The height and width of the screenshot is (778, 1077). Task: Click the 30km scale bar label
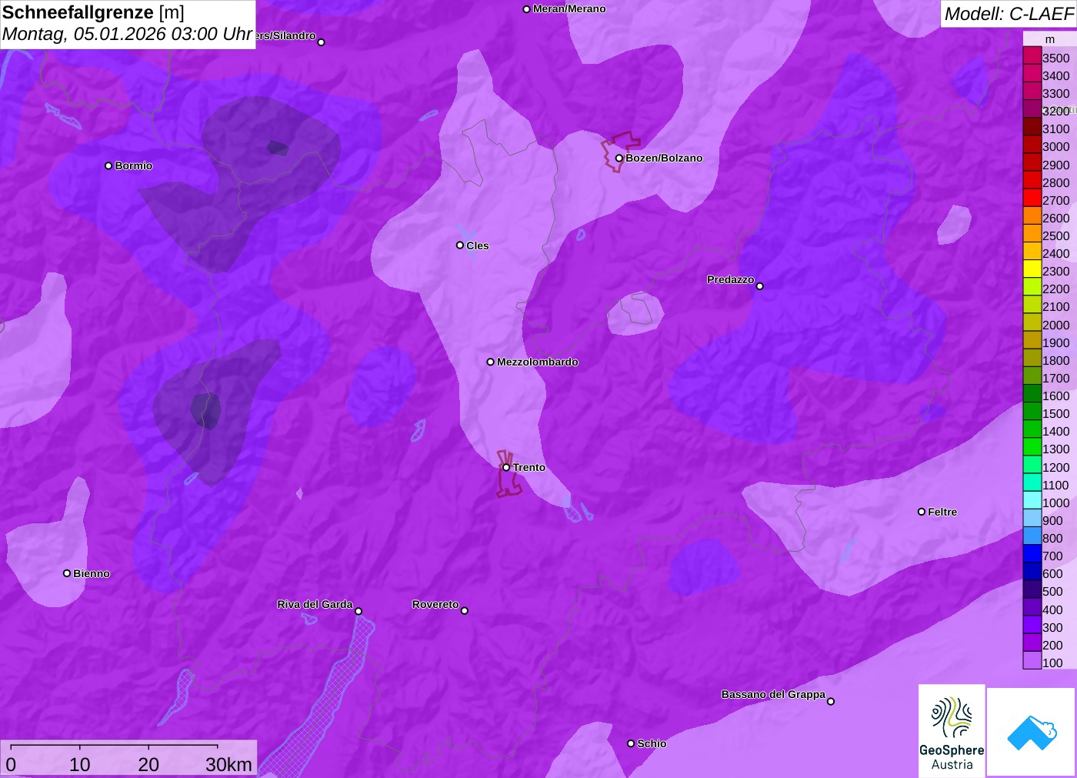(x=228, y=764)
